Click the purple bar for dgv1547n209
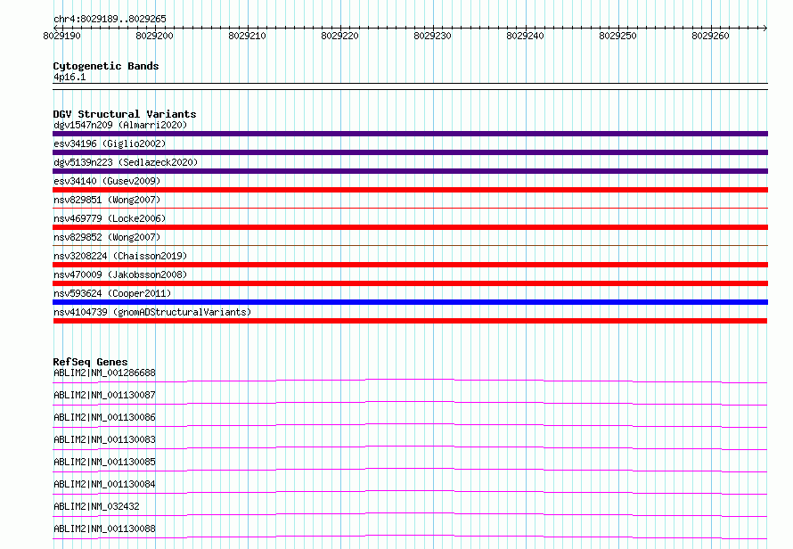Screen dimensions: 793x549 [410, 134]
